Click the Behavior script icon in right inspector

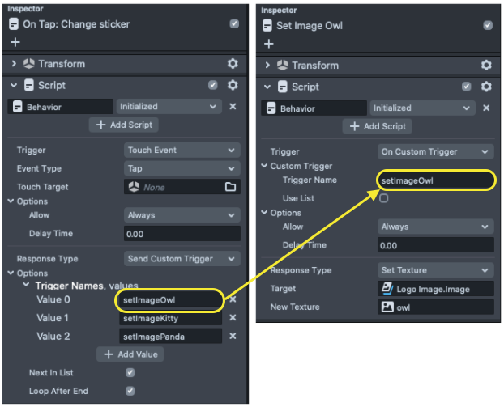(271, 108)
